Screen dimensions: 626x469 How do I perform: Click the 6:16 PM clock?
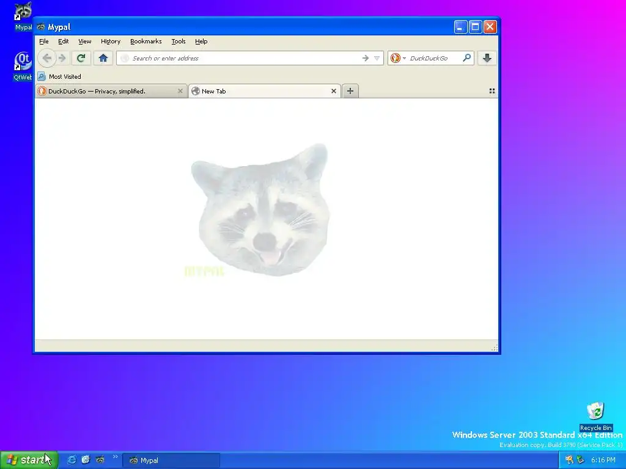[603, 460]
